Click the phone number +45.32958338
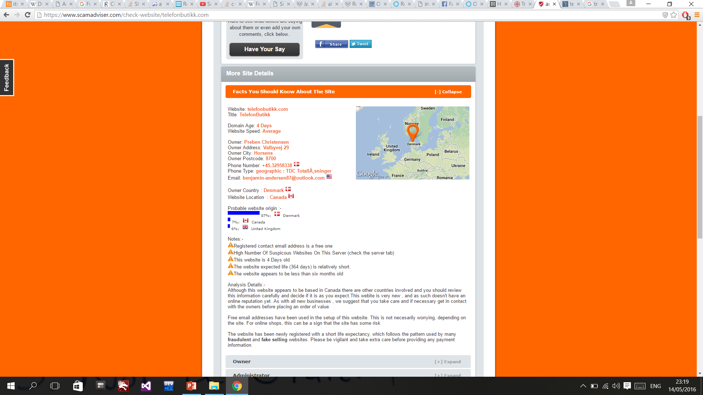Image resolution: width=703 pixels, height=395 pixels. point(277,165)
